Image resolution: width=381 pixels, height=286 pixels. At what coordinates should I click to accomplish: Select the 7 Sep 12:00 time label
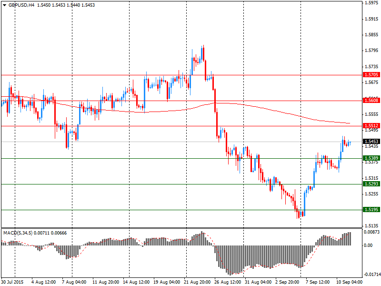(x=318, y=282)
